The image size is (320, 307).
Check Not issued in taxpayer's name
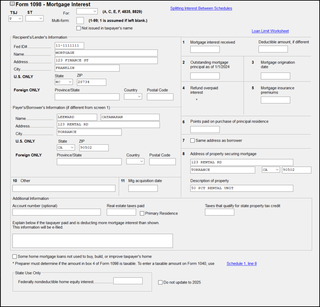pyautogui.click(x=79, y=28)
